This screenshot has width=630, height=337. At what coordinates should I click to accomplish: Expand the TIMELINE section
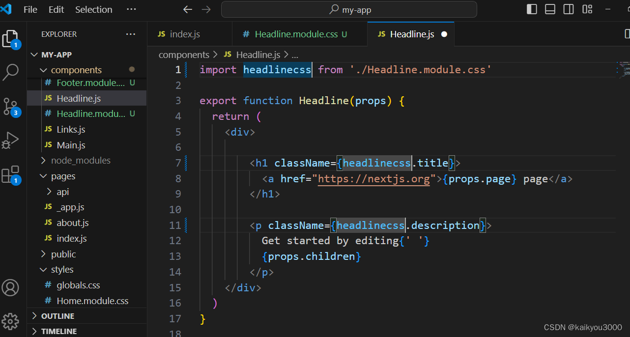coord(86,331)
